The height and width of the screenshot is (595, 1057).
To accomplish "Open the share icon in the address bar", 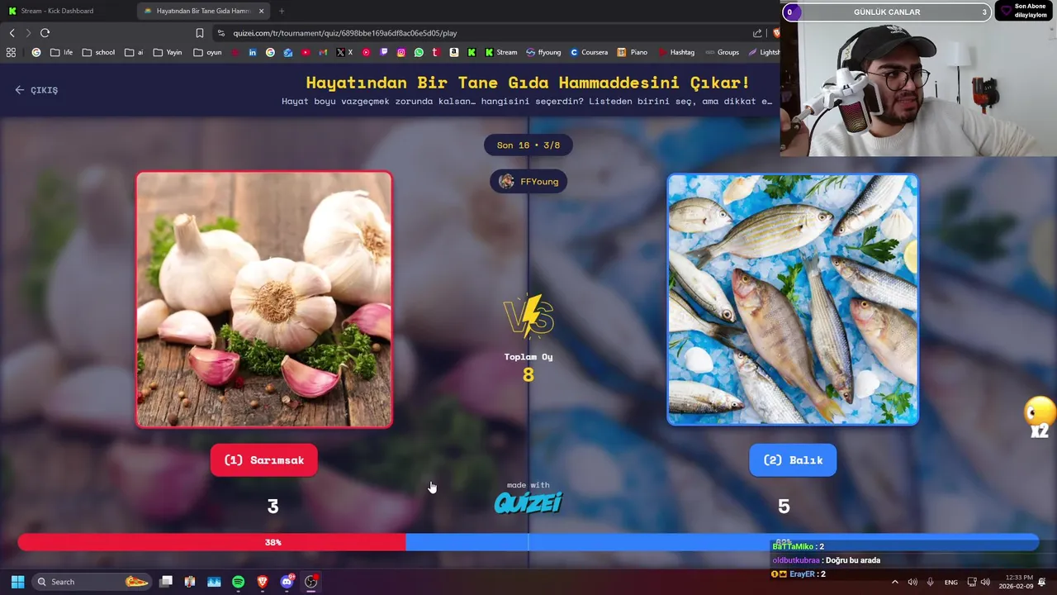I will pyautogui.click(x=757, y=33).
